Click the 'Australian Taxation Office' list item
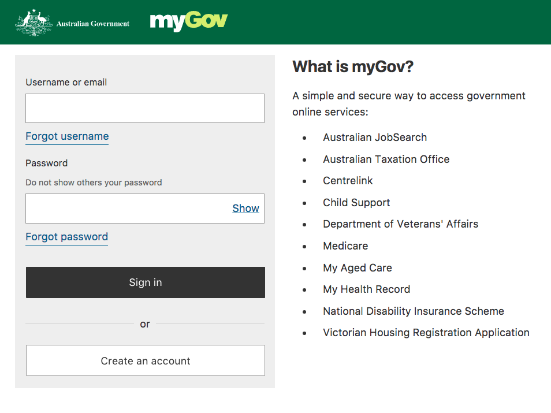The width and height of the screenshot is (551, 413). click(x=386, y=159)
